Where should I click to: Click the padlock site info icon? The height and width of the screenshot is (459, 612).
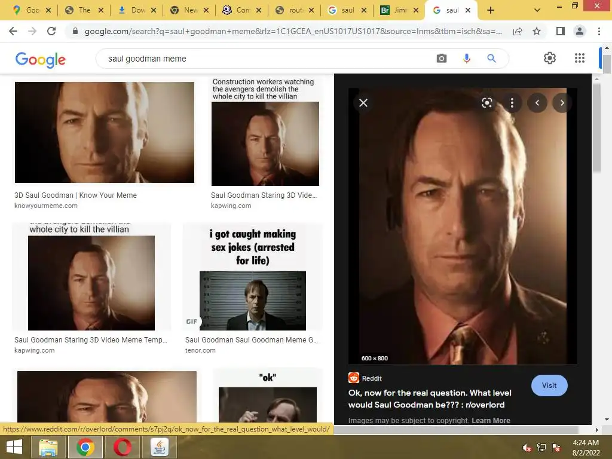pyautogui.click(x=75, y=31)
